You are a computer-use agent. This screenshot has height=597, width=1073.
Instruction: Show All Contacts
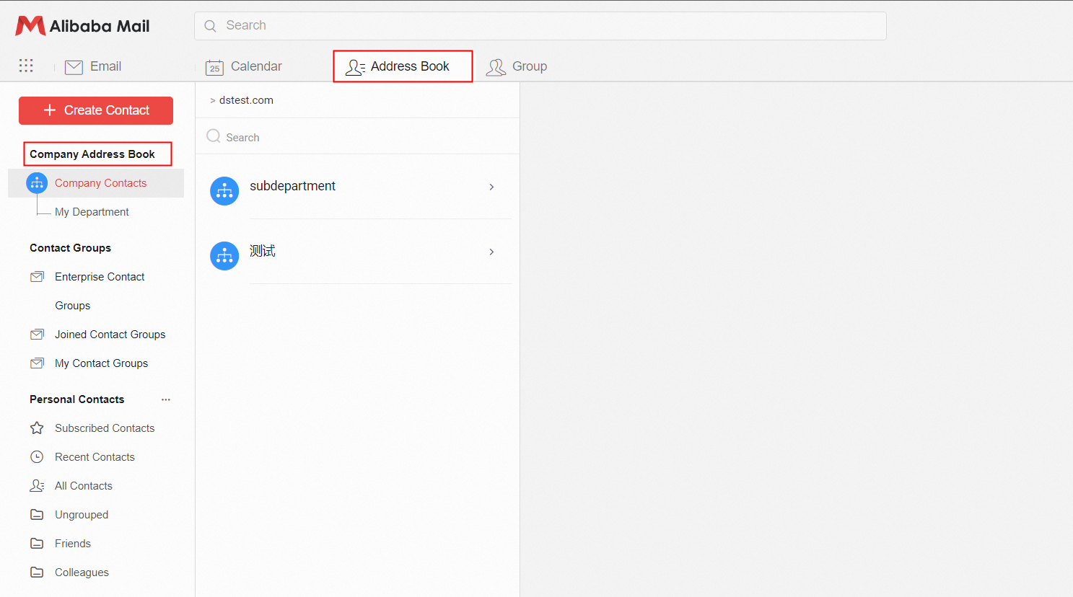click(x=84, y=486)
